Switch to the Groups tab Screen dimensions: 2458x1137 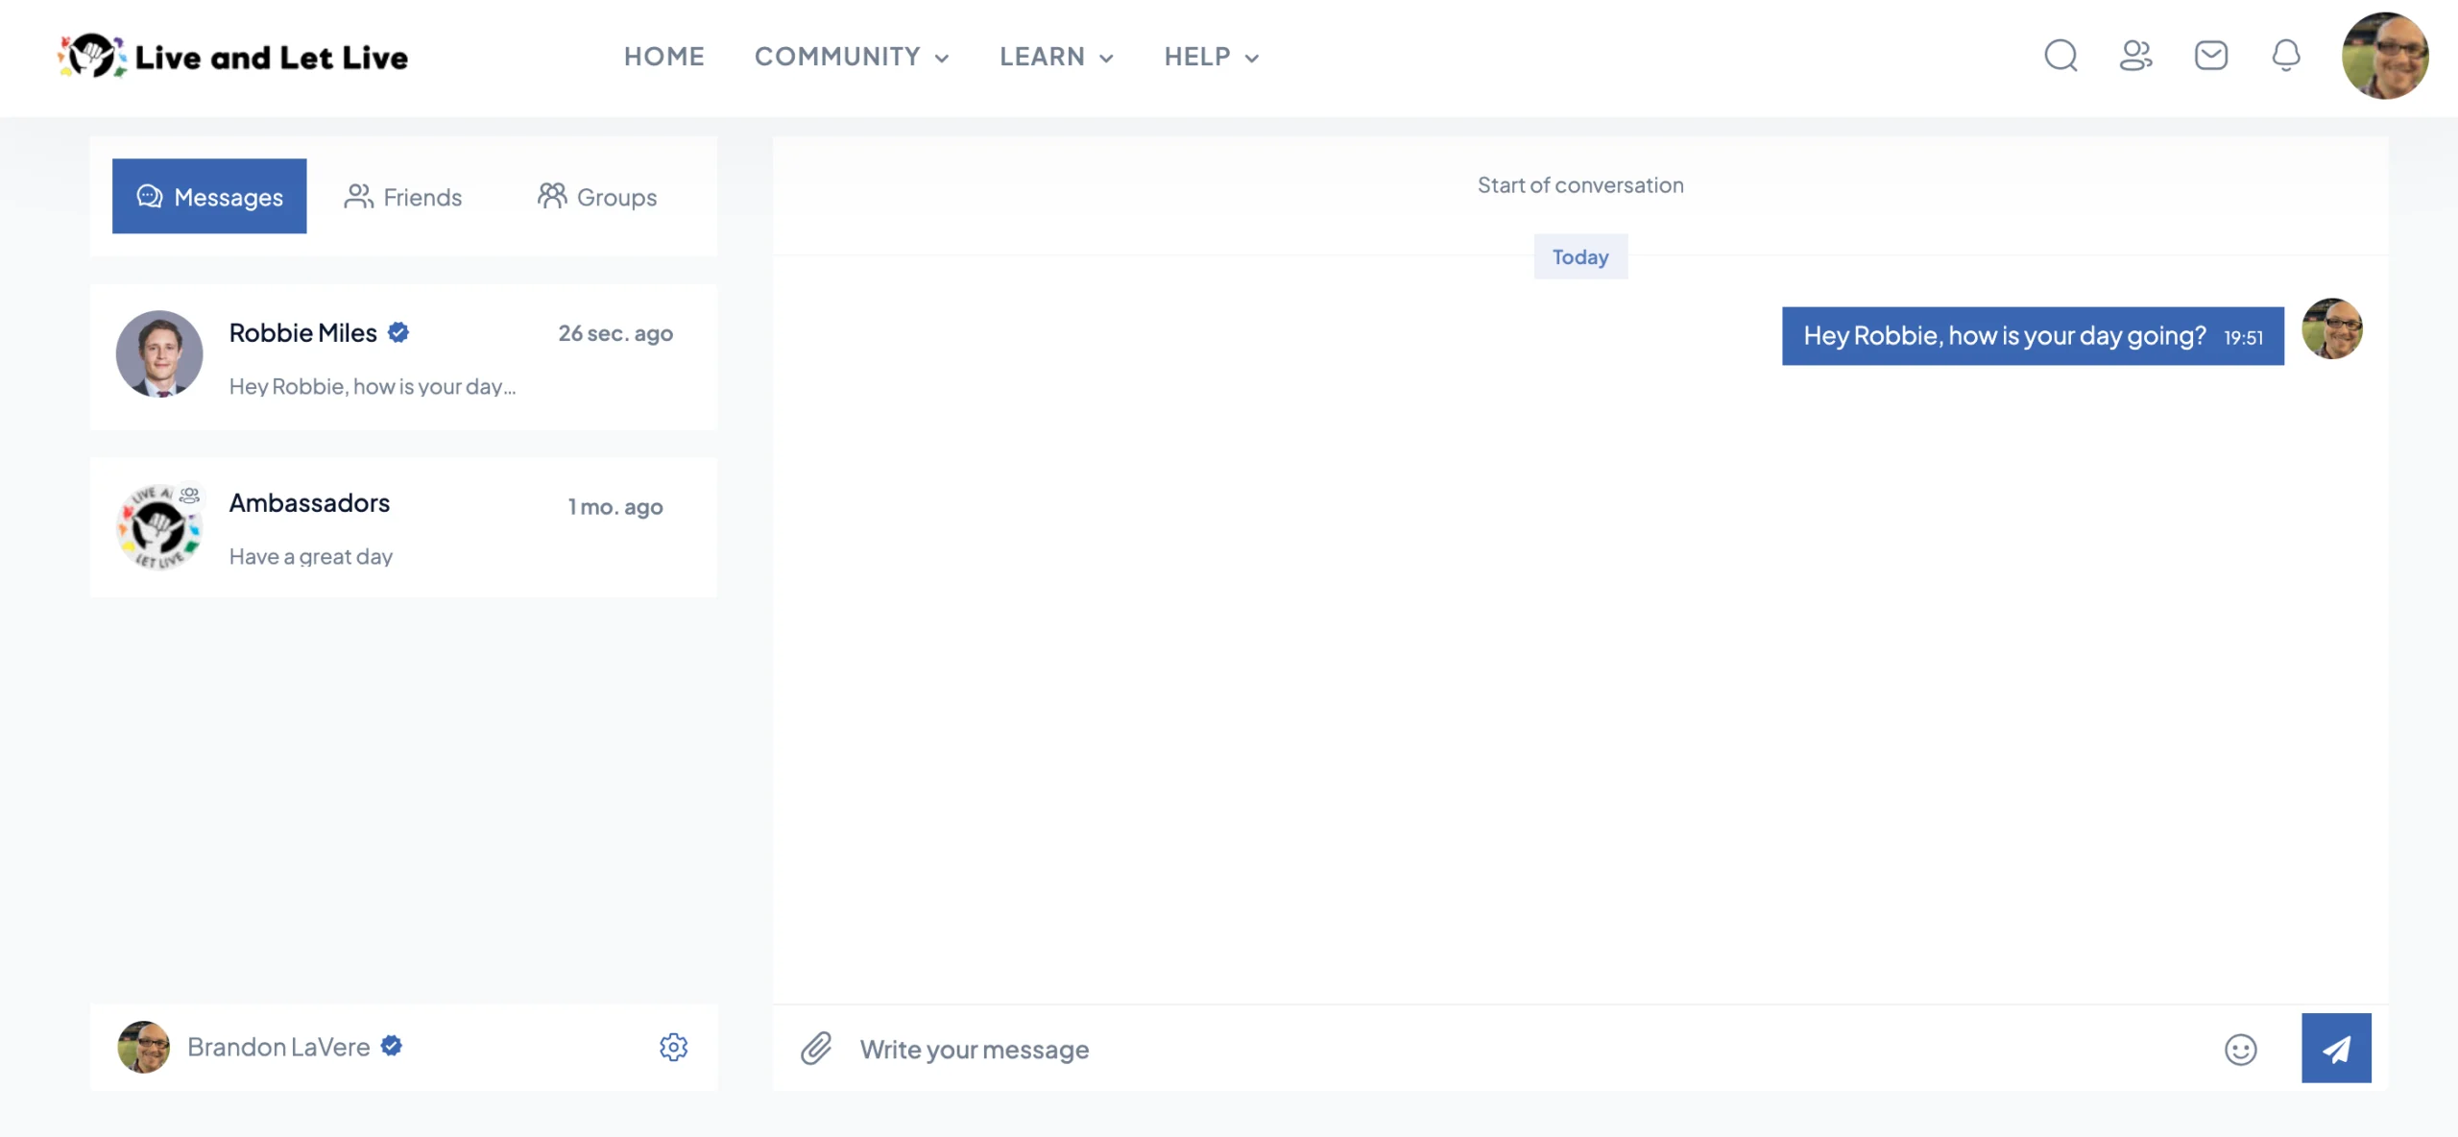point(597,197)
